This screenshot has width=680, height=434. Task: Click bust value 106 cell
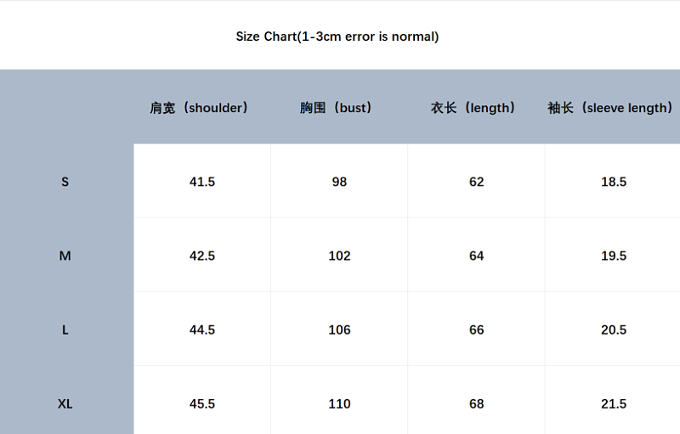(x=339, y=330)
